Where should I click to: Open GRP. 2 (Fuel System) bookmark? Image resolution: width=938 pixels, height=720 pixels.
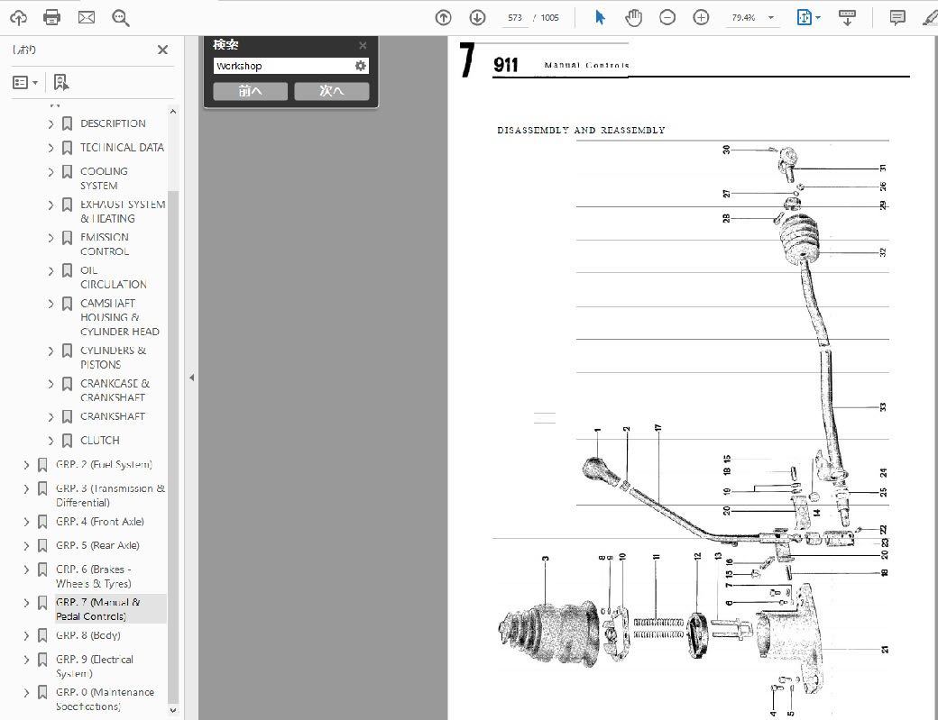click(x=104, y=464)
